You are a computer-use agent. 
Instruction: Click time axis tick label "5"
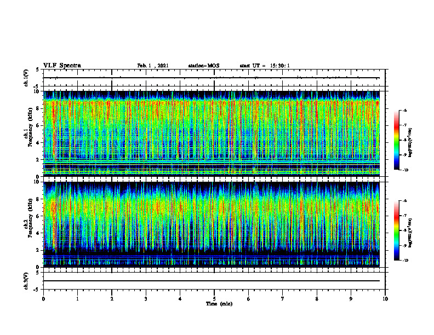click(214, 299)
